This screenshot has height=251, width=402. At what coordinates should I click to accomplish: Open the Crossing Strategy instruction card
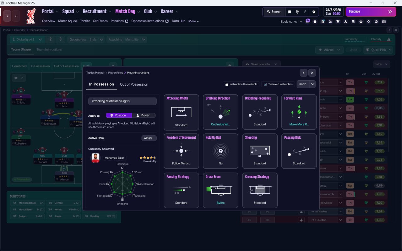[x=260, y=190]
